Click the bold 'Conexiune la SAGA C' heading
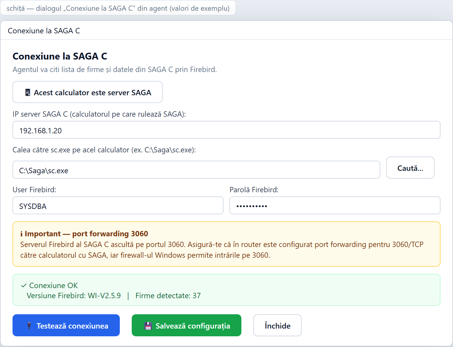The width and height of the screenshot is (453, 347). tap(60, 56)
